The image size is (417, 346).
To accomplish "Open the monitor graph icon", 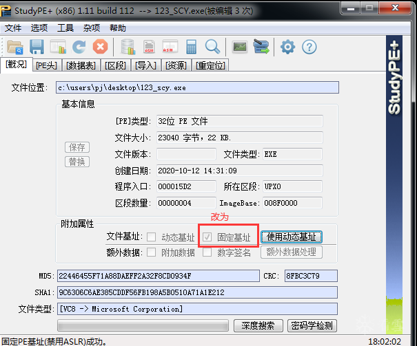I will 240,47.
